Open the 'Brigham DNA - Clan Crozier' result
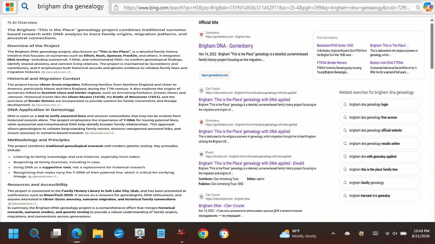The width and height of the screenshot is (435, 244). (222, 206)
